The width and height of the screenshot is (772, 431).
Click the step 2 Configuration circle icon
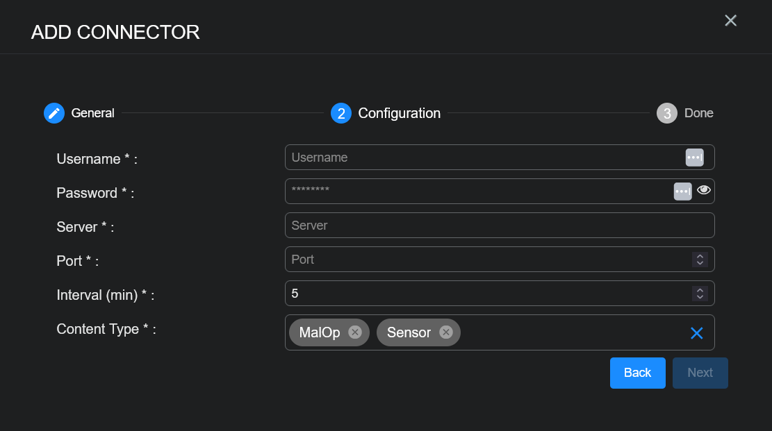340,113
